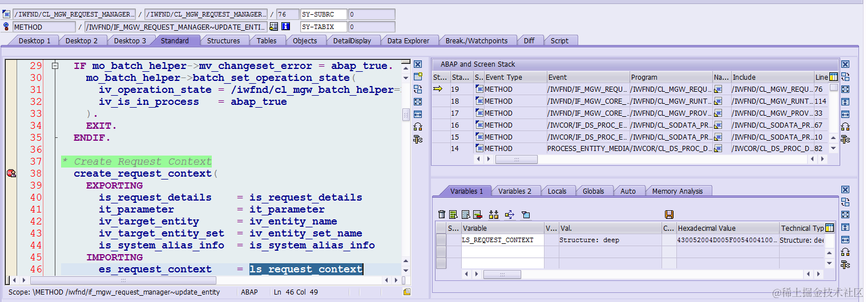
Task: Click New Tool icon beside source editor
Action: coord(418,76)
